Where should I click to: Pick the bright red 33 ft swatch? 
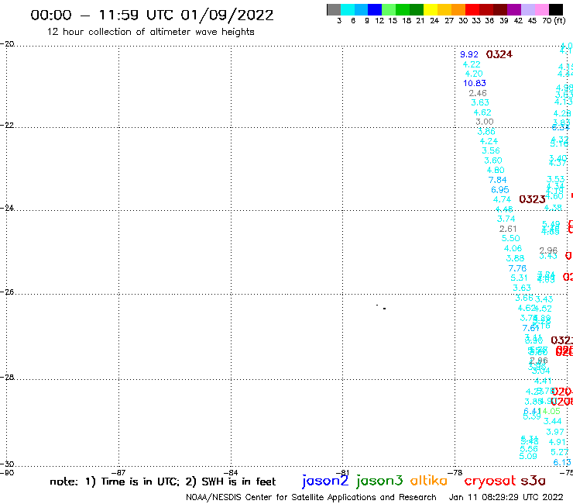[472, 9]
